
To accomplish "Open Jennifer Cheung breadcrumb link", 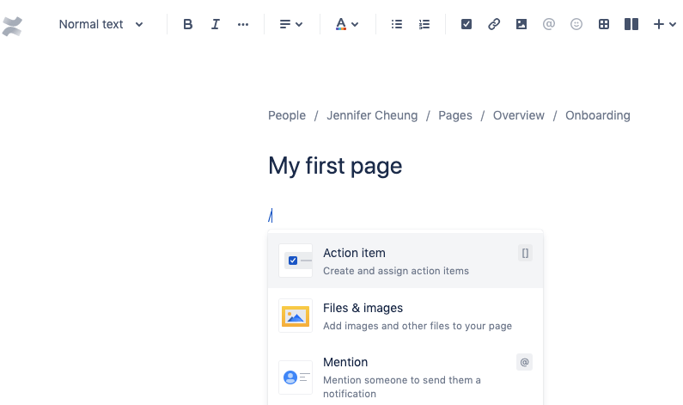I will coord(372,115).
